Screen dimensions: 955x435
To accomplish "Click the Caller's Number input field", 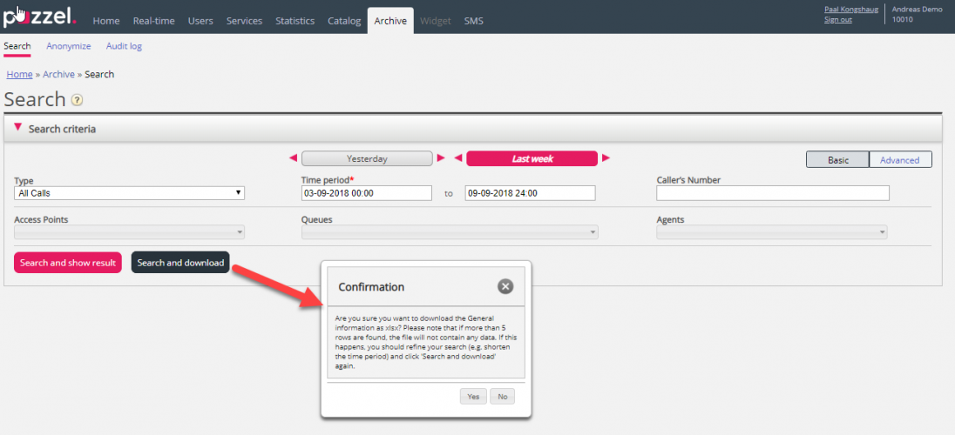I will [x=772, y=193].
